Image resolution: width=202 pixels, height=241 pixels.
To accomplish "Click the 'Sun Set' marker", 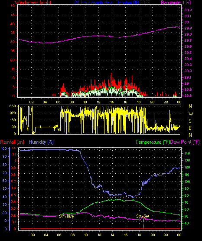I will (x=143, y=216).
